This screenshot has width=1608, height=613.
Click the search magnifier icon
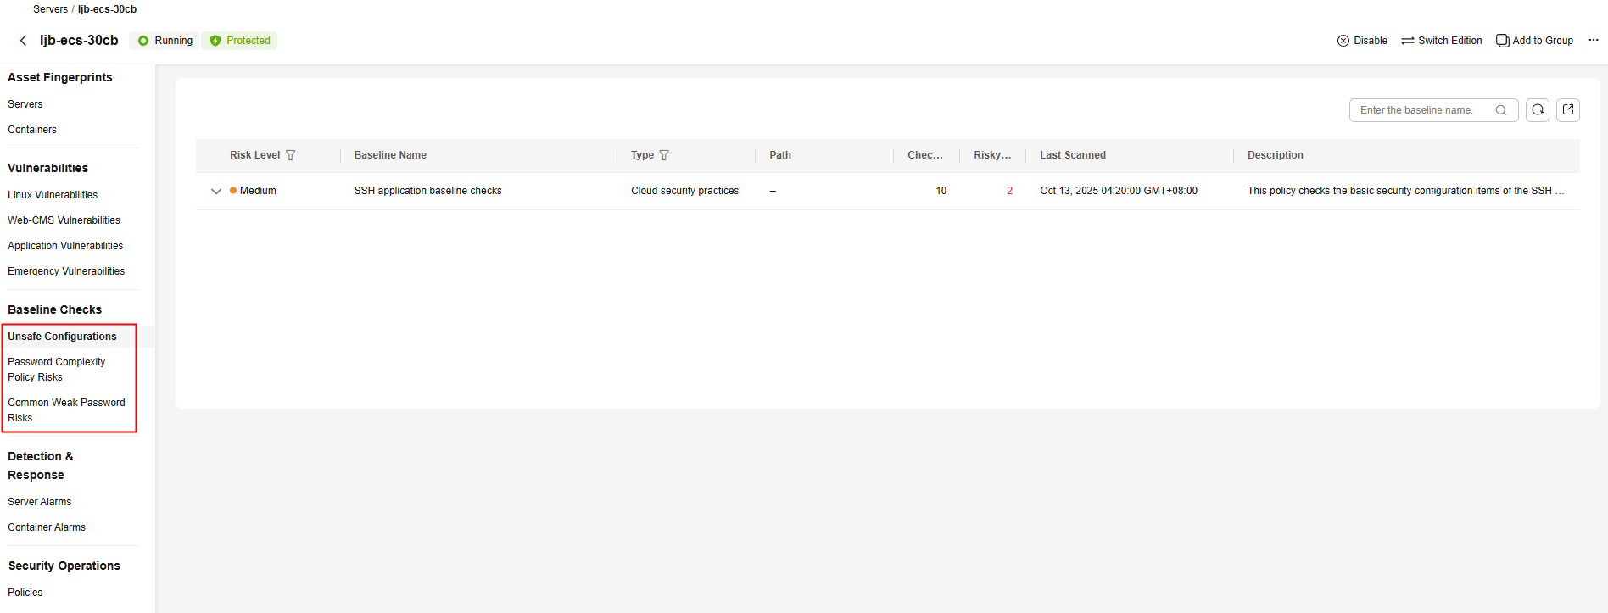pyautogui.click(x=1501, y=110)
